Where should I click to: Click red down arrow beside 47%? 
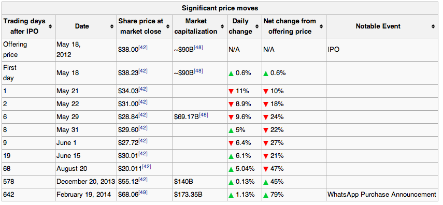click(x=266, y=169)
